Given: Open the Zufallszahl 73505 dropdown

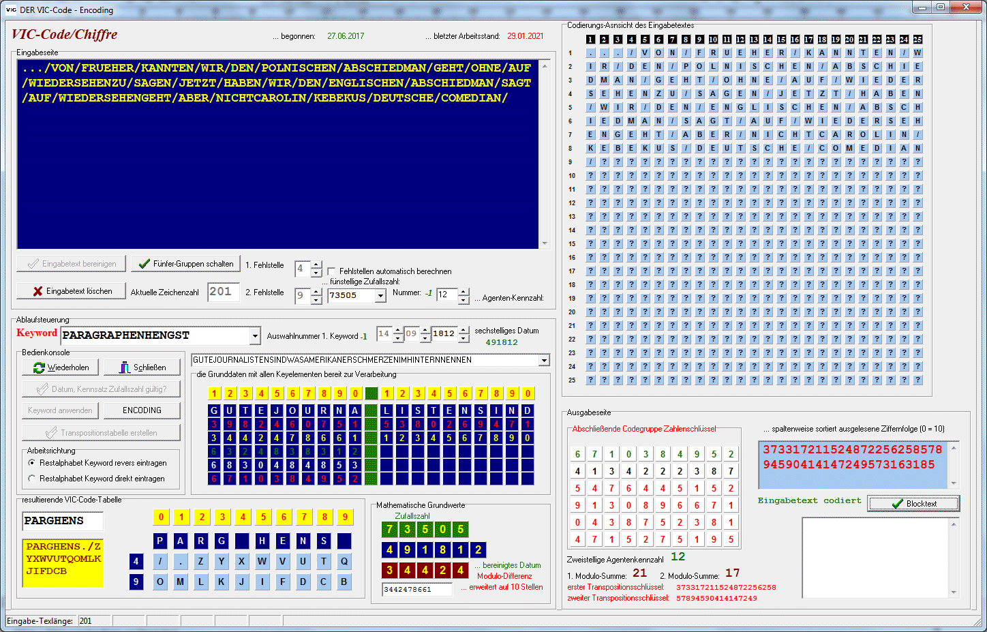Looking at the screenshot, I should pos(380,296).
